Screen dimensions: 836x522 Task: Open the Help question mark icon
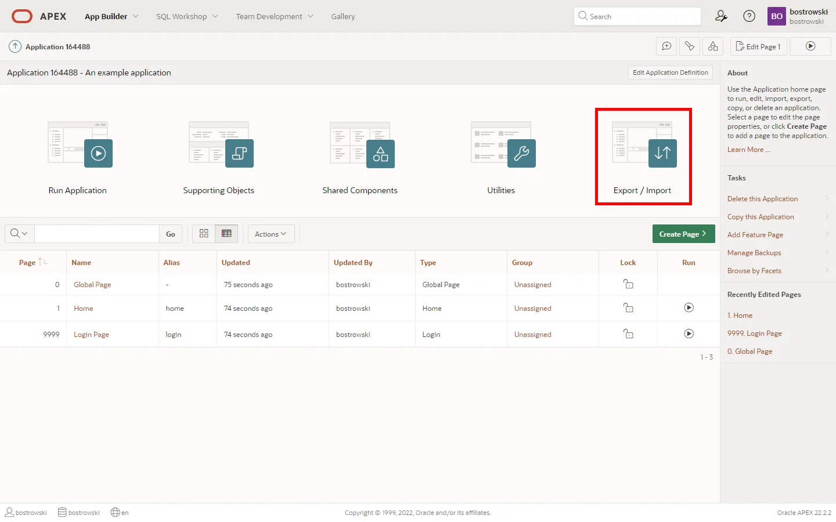pos(749,16)
